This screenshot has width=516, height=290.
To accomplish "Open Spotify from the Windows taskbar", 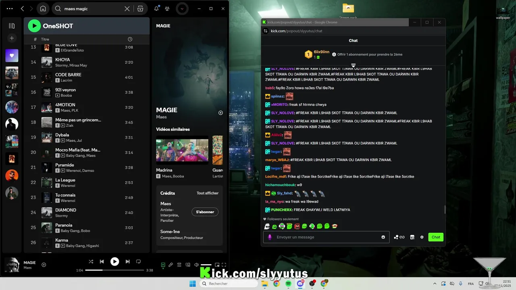I will 288,284.
